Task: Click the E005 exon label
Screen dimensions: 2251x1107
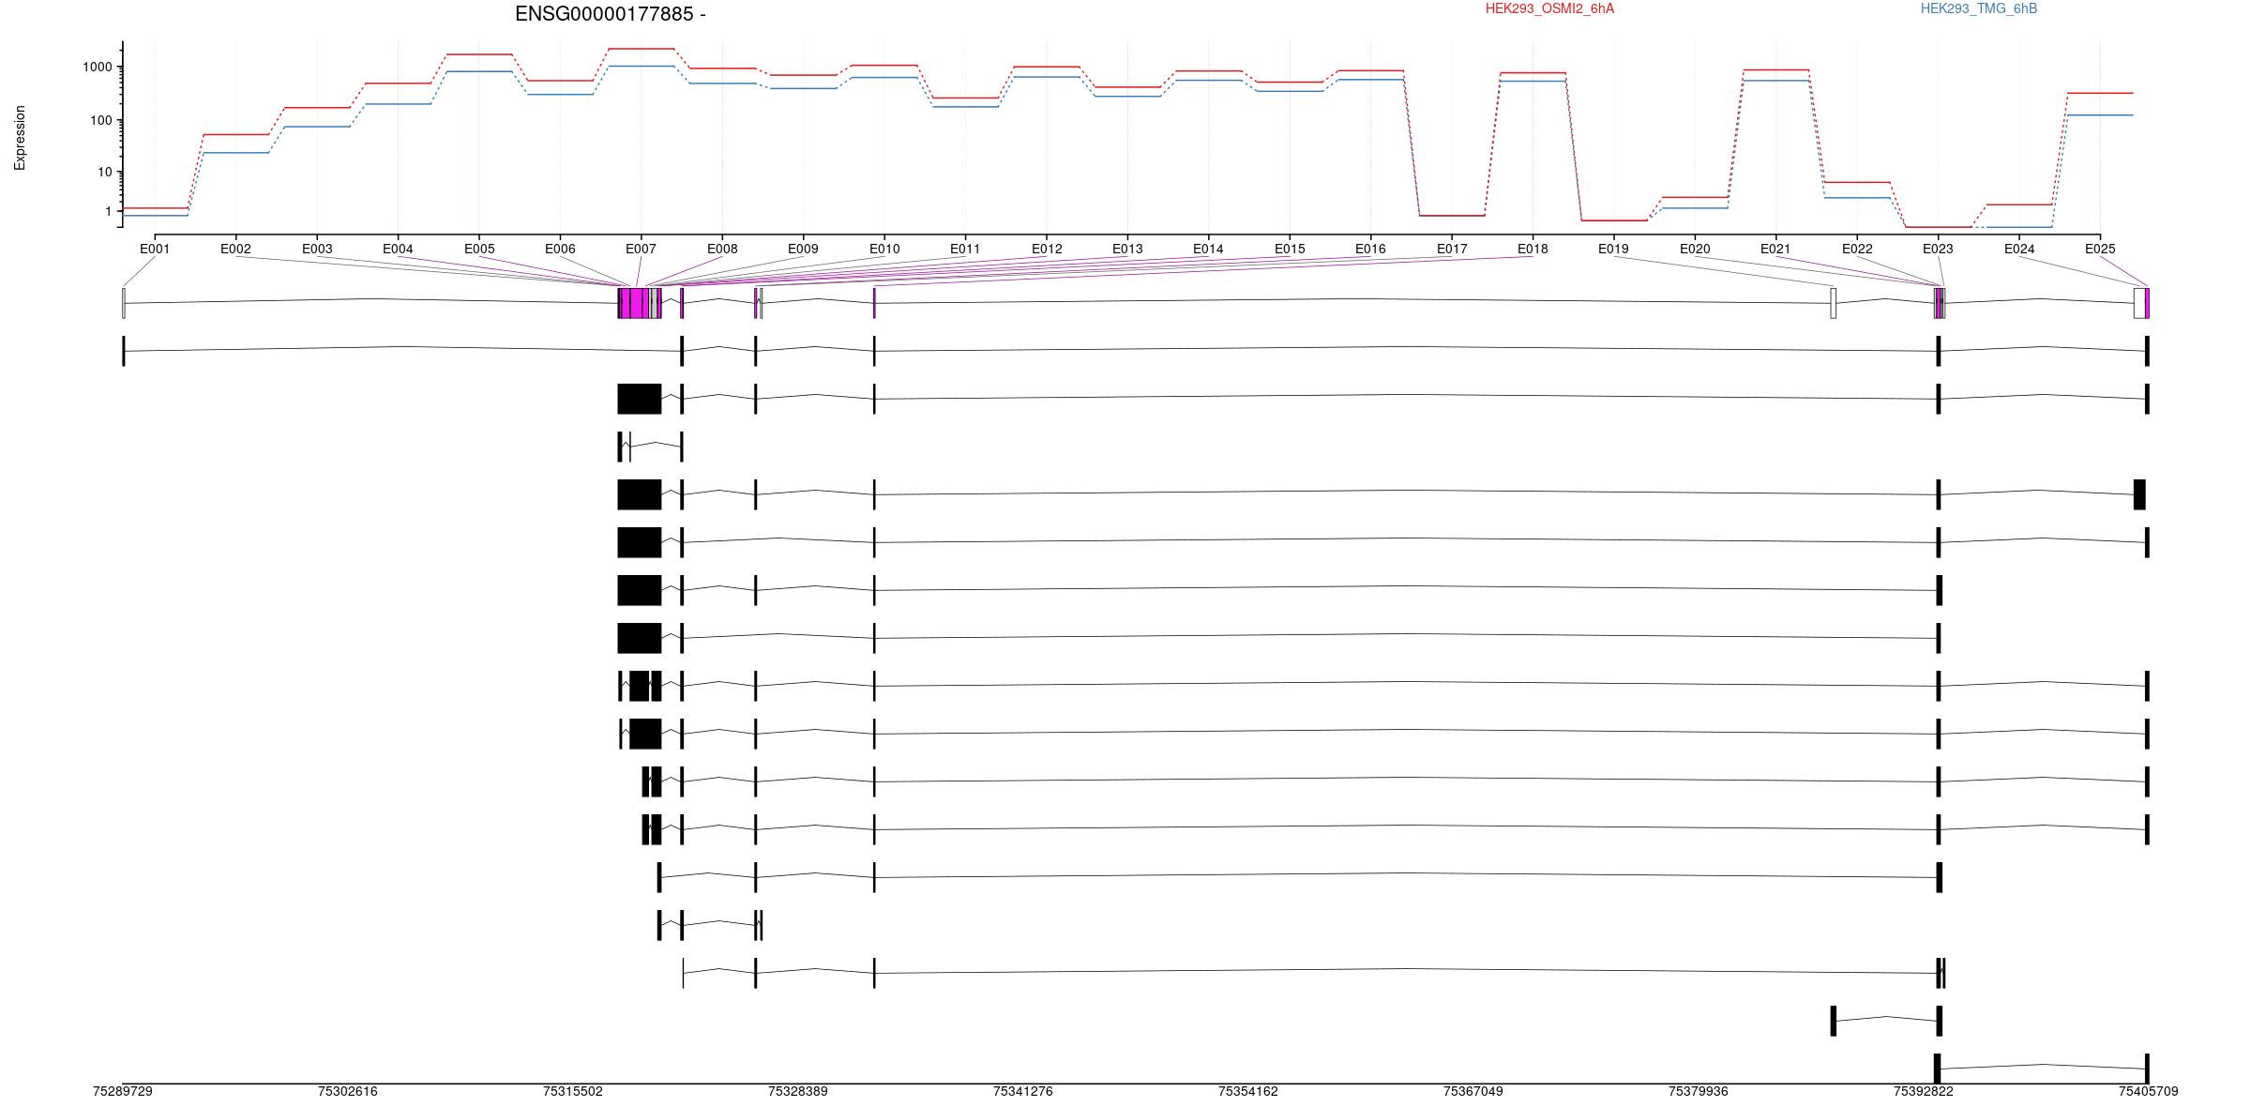Action: click(x=479, y=250)
